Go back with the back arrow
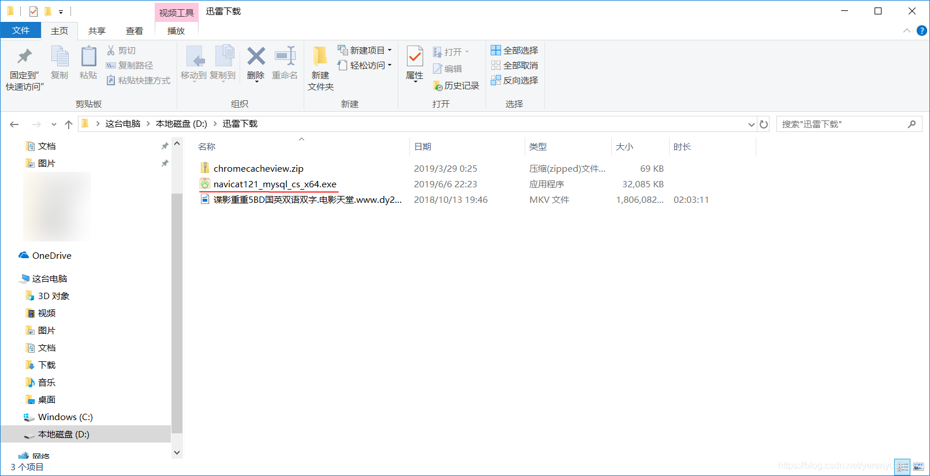This screenshot has width=930, height=476. click(14, 124)
